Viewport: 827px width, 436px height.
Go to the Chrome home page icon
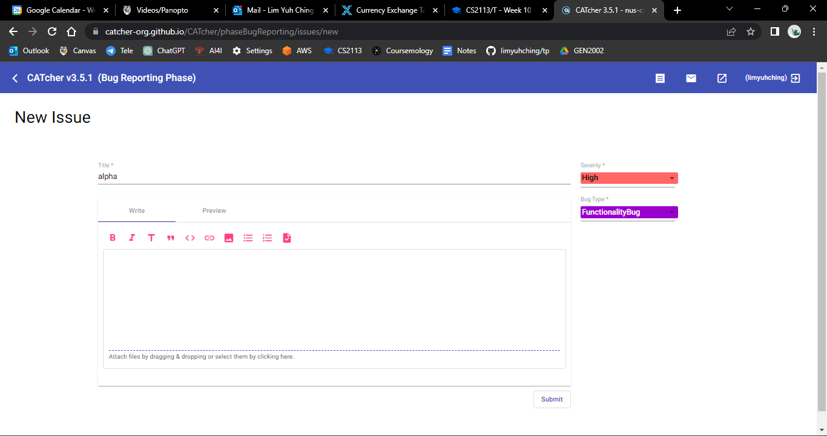pos(71,31)
